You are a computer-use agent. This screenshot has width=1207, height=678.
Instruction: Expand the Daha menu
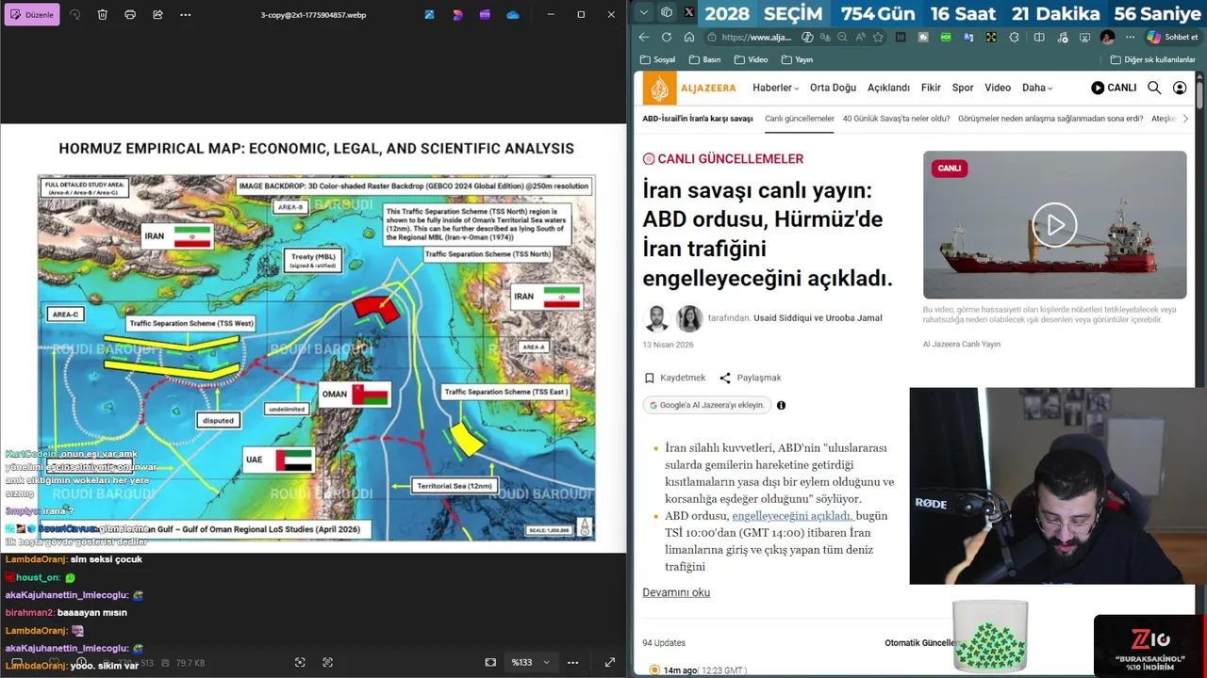pos(1037,88)
